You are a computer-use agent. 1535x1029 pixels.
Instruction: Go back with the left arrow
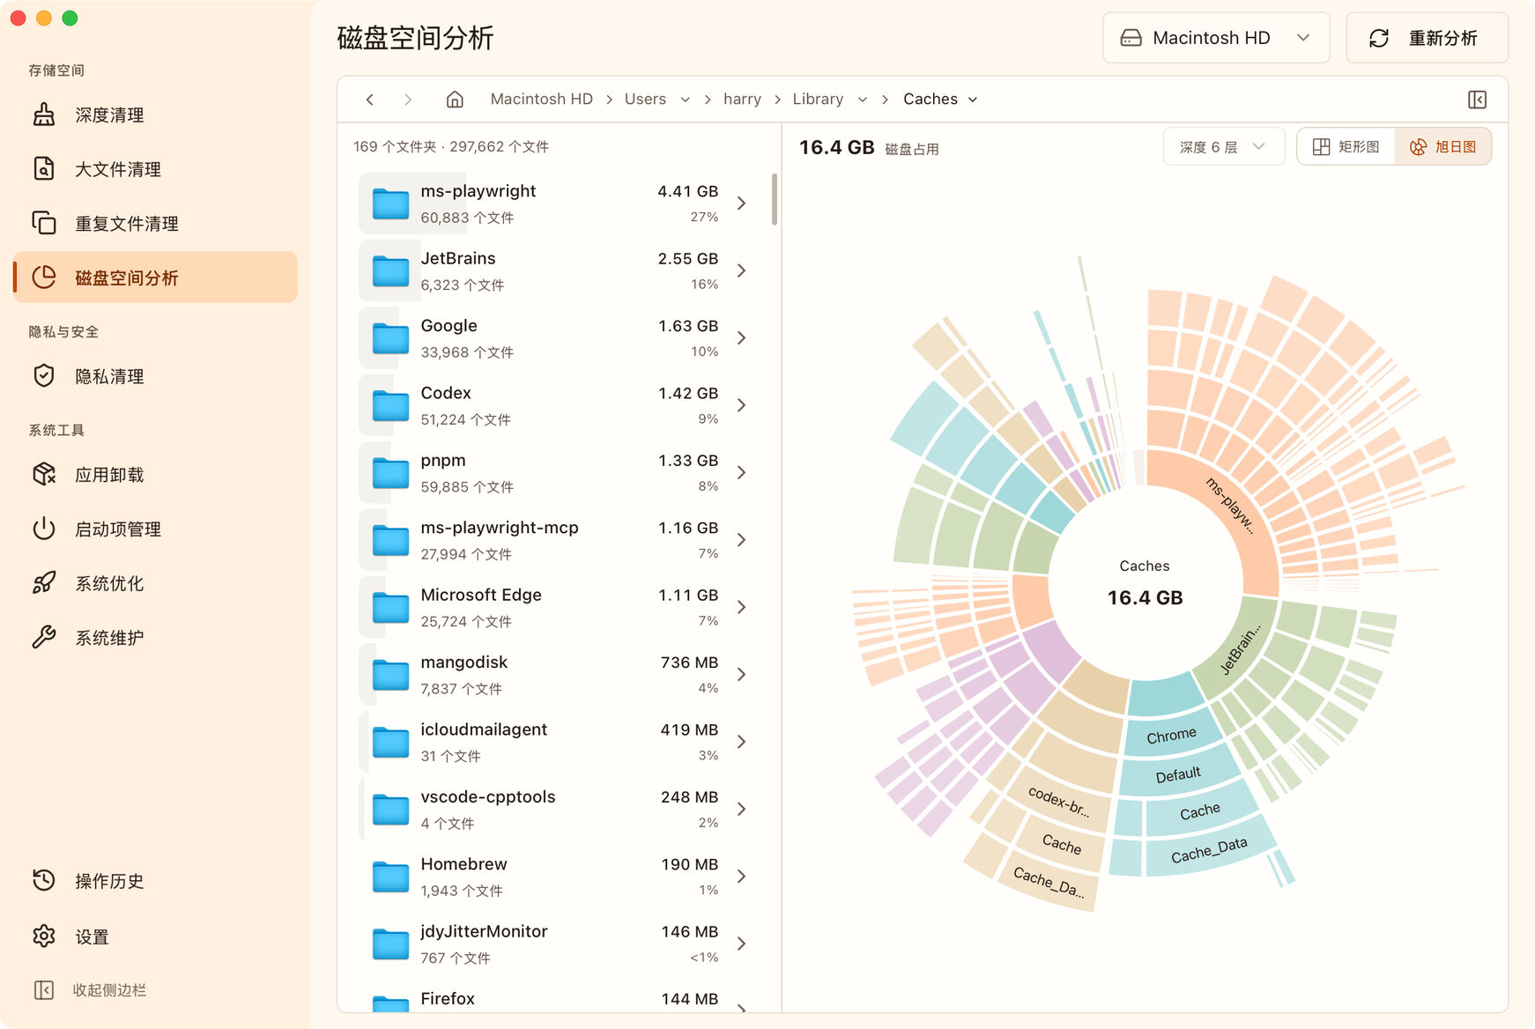370,100
